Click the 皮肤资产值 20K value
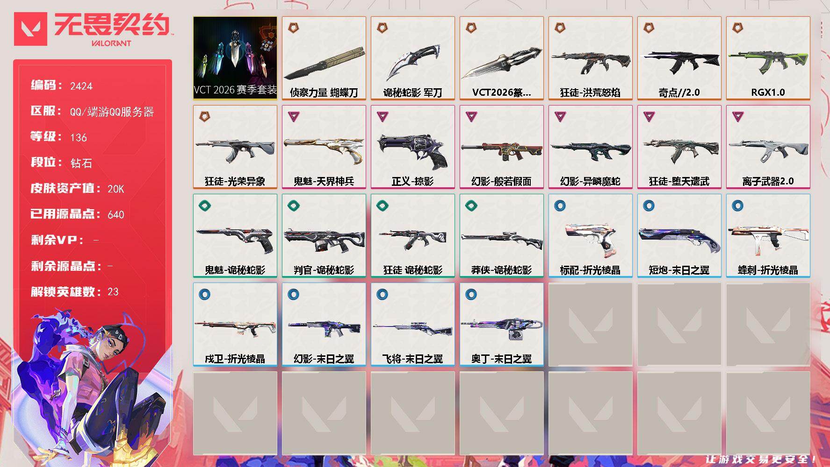 coord(116,189)
